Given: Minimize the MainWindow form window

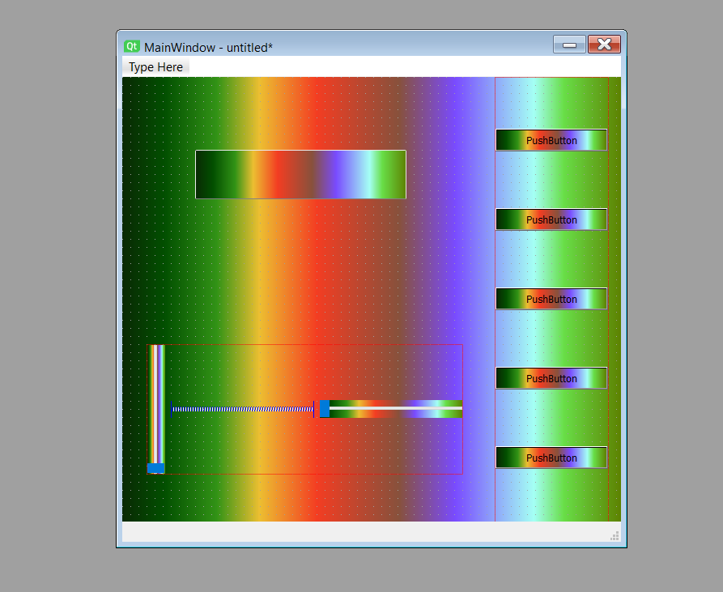Looking at the screenshot, I should point(569,45).
